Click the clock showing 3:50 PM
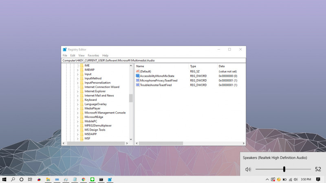 pos(306,179)
